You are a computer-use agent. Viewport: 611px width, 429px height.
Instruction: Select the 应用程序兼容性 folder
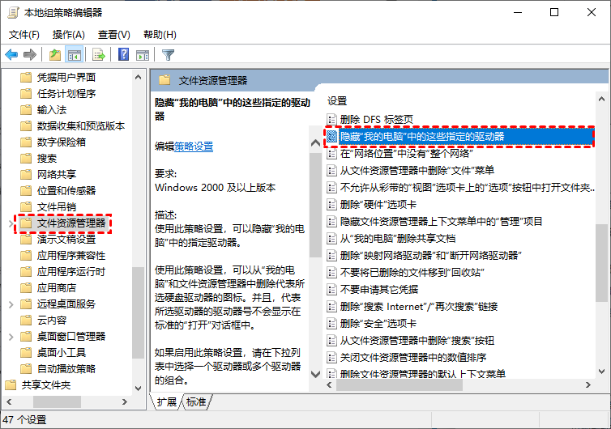click(71, 255)
